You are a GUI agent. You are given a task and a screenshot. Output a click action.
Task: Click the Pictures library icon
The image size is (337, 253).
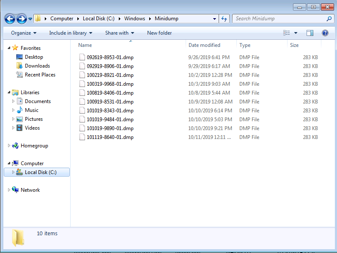(x=19, y=119)
